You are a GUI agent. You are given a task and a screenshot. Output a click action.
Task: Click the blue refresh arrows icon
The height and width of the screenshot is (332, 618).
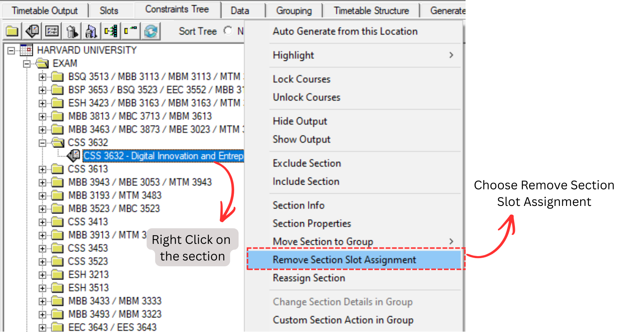point(150,31)
